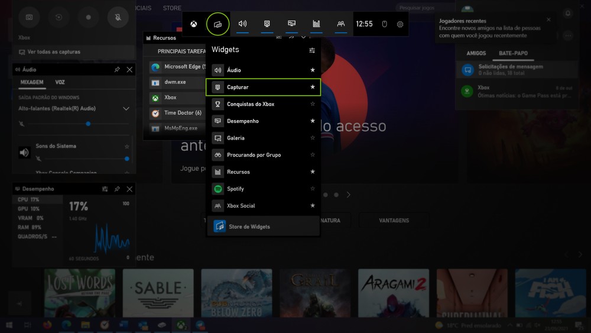Unfavorite the Capturar widget star
Screen dimensions: 591x333
point(313,87)
